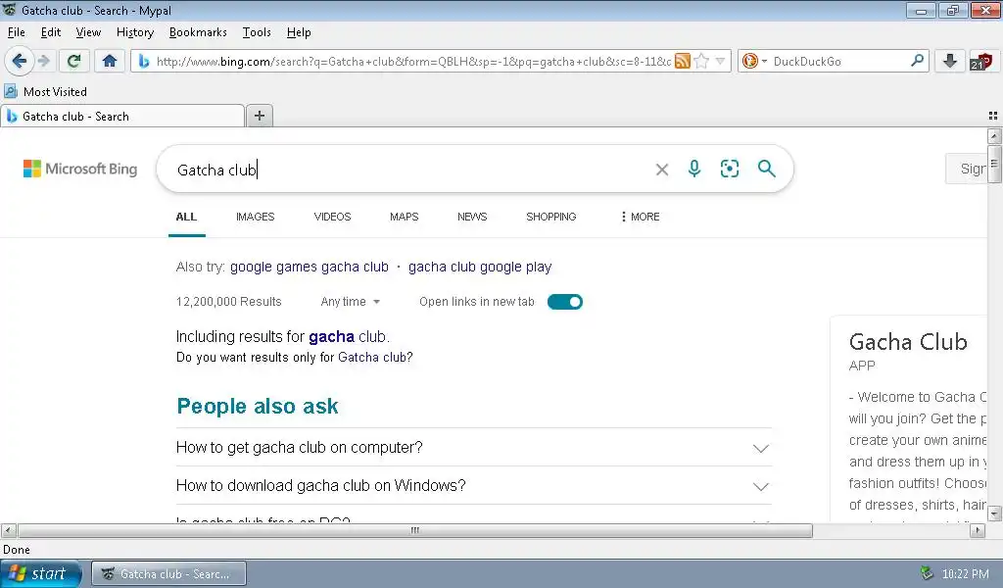This screenshot has height=588, width=1003.
Task: Switch to the SHOPPING tab
Action: click(551, 217)
